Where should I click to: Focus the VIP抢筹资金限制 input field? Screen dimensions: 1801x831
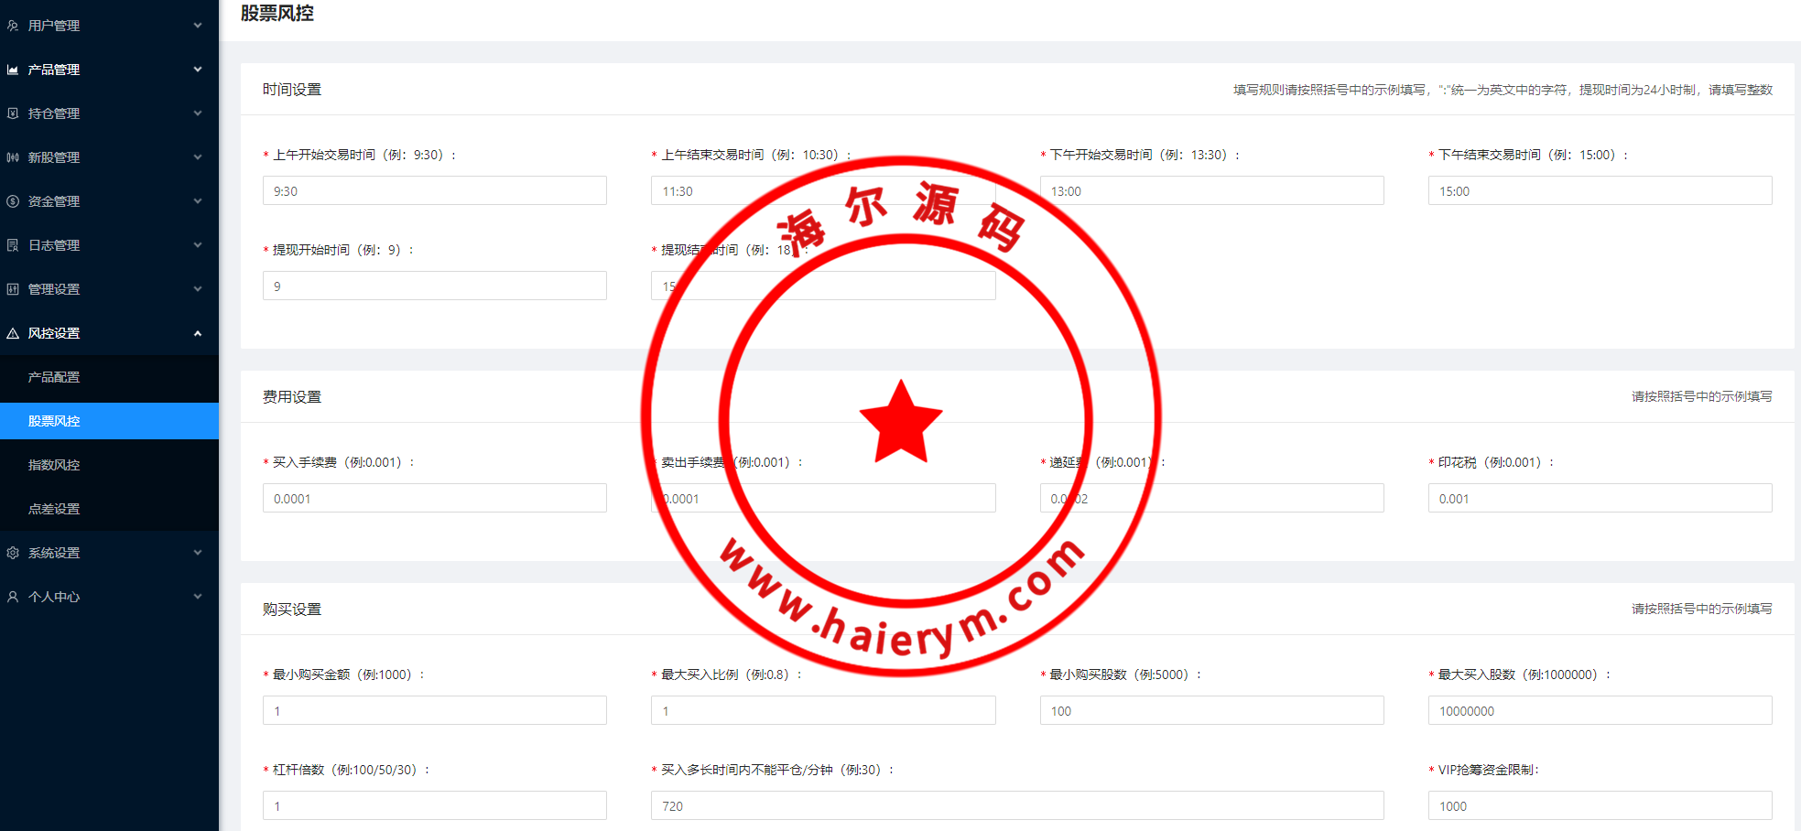pyautogui.click(x=1599, y=806)
